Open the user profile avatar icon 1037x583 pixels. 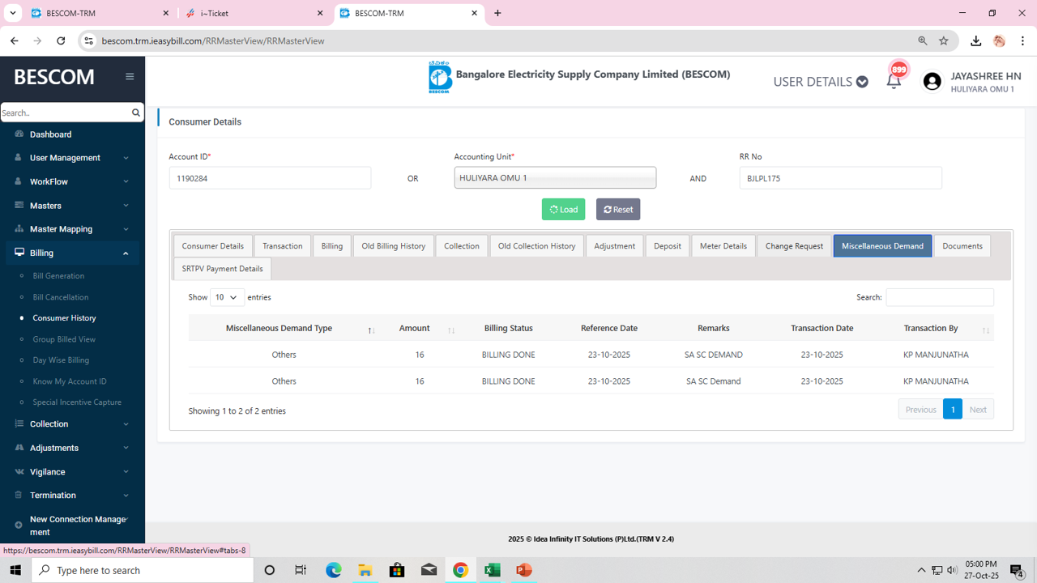pos(932,82)
